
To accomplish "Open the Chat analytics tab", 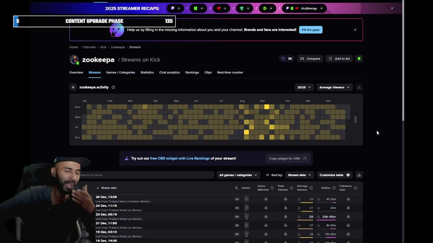I will click(x=169, y=73).
